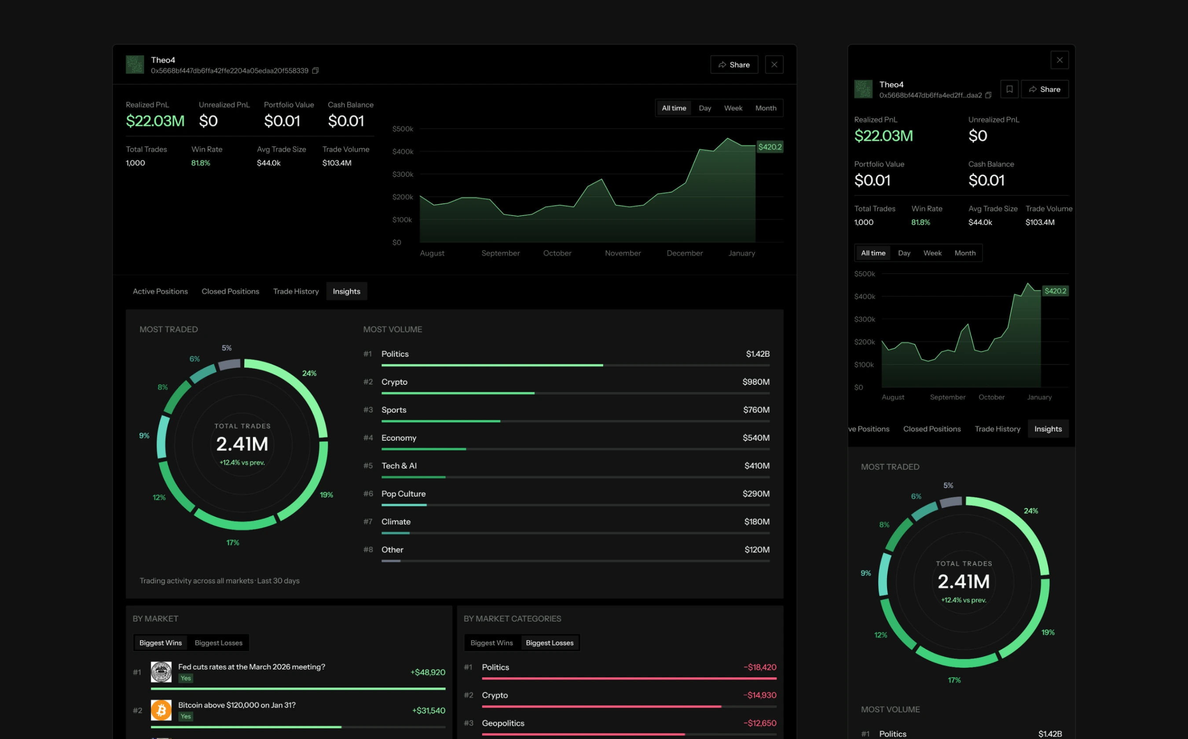This screenshot has height=739, width=1188.
Task: Share the profile from the right panel
Action: pos(1045,89)
